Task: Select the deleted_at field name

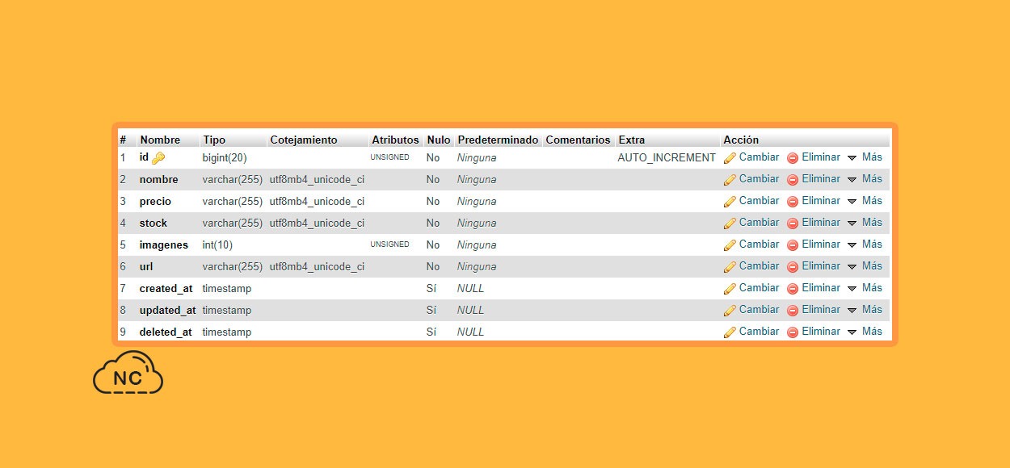Action: tap(166, 332)
